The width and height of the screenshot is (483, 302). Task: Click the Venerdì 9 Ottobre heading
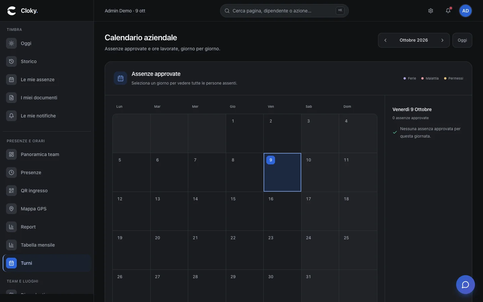pos(412,109)
